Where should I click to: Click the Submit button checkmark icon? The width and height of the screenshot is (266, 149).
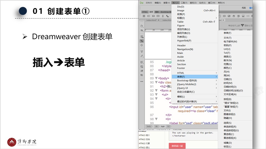229,16
